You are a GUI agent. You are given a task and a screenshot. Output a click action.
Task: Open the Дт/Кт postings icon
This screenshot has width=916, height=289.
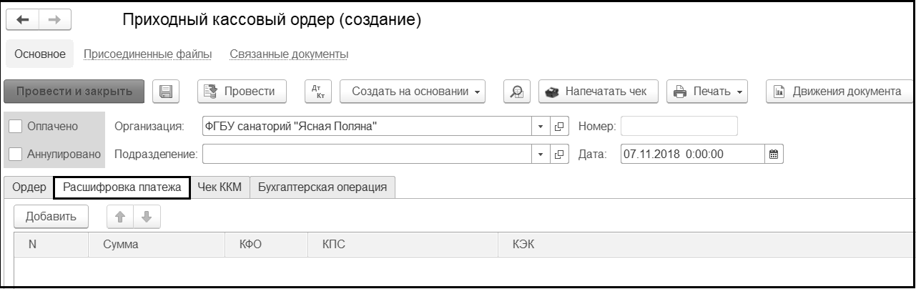click(x=317, y=92)
